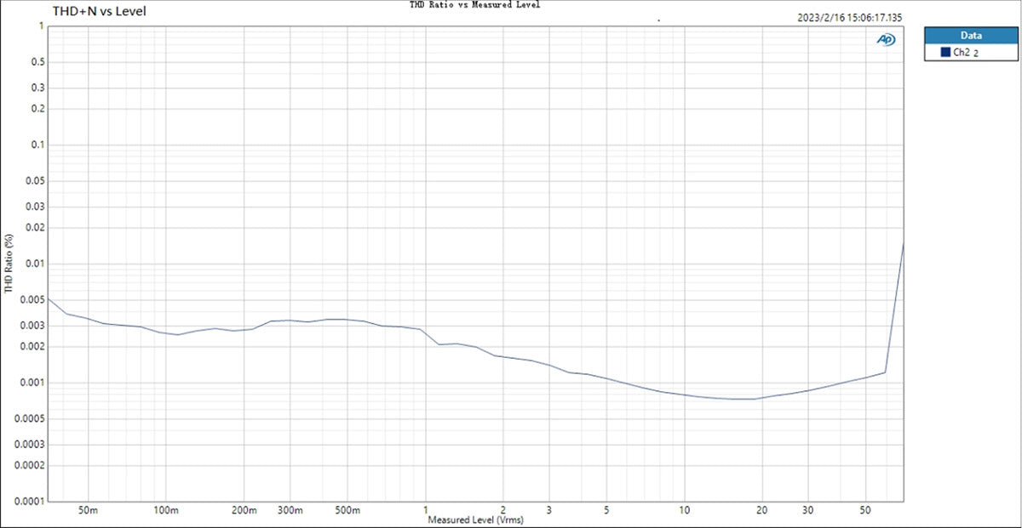Click the curve's sharp peak at far right
This screenshot has height=528, width=1022.
(x=903, y=244)
